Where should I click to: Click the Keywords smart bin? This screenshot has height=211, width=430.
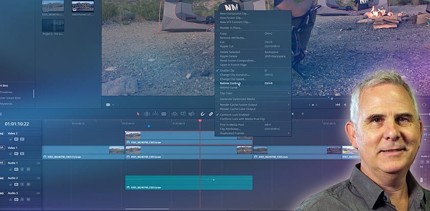(x=6, y=104)
